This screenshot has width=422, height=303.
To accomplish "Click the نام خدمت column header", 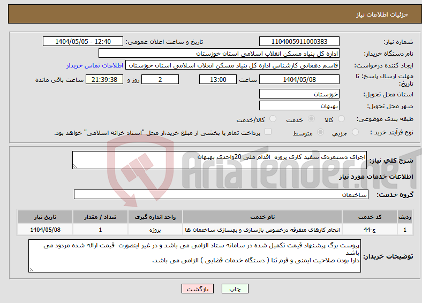I will [262, 217].
